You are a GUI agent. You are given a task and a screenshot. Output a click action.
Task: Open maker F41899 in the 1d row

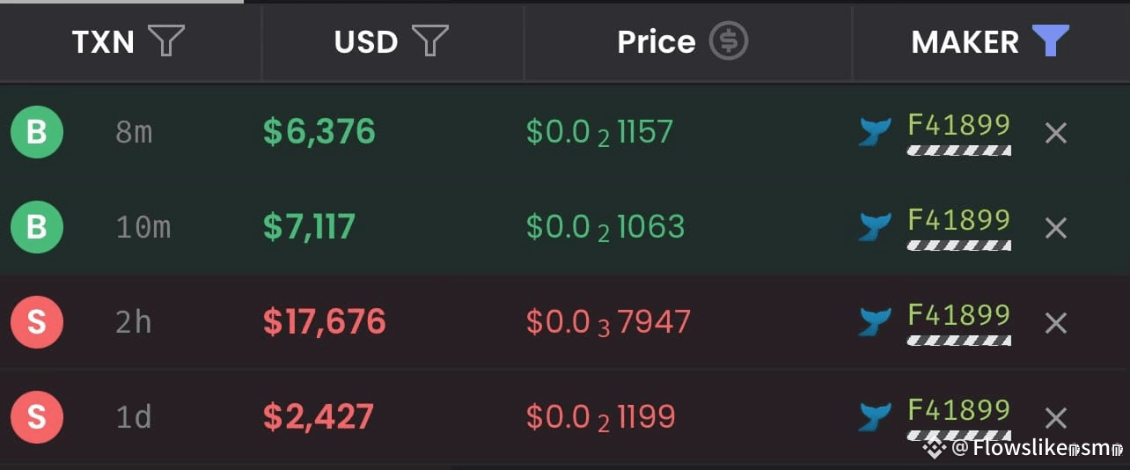[x=958, y=410]
